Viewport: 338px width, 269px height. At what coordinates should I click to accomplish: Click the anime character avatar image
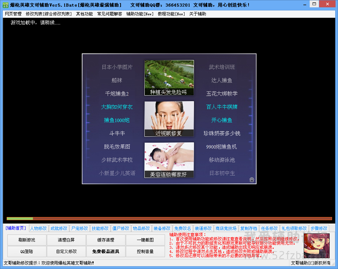coord(316,246)
